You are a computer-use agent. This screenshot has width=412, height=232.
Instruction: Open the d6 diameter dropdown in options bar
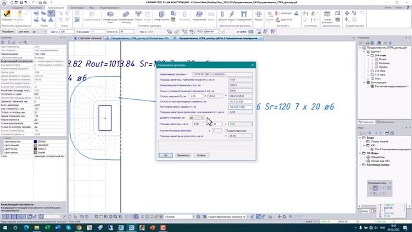click(39, 32)
